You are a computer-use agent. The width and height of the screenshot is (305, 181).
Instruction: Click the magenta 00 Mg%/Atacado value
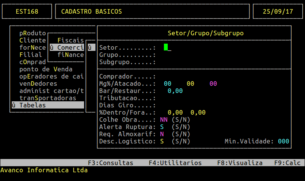213,83
